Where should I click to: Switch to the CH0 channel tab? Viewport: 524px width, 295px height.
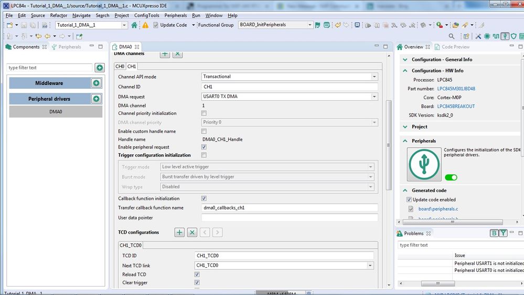pyautogui.click(x=120, y=66)
